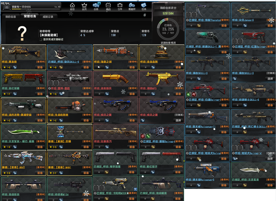Switch to the 成就记录 tab
Image resolution: width=276 pixels, height=201 pixels.
point(48,17)
